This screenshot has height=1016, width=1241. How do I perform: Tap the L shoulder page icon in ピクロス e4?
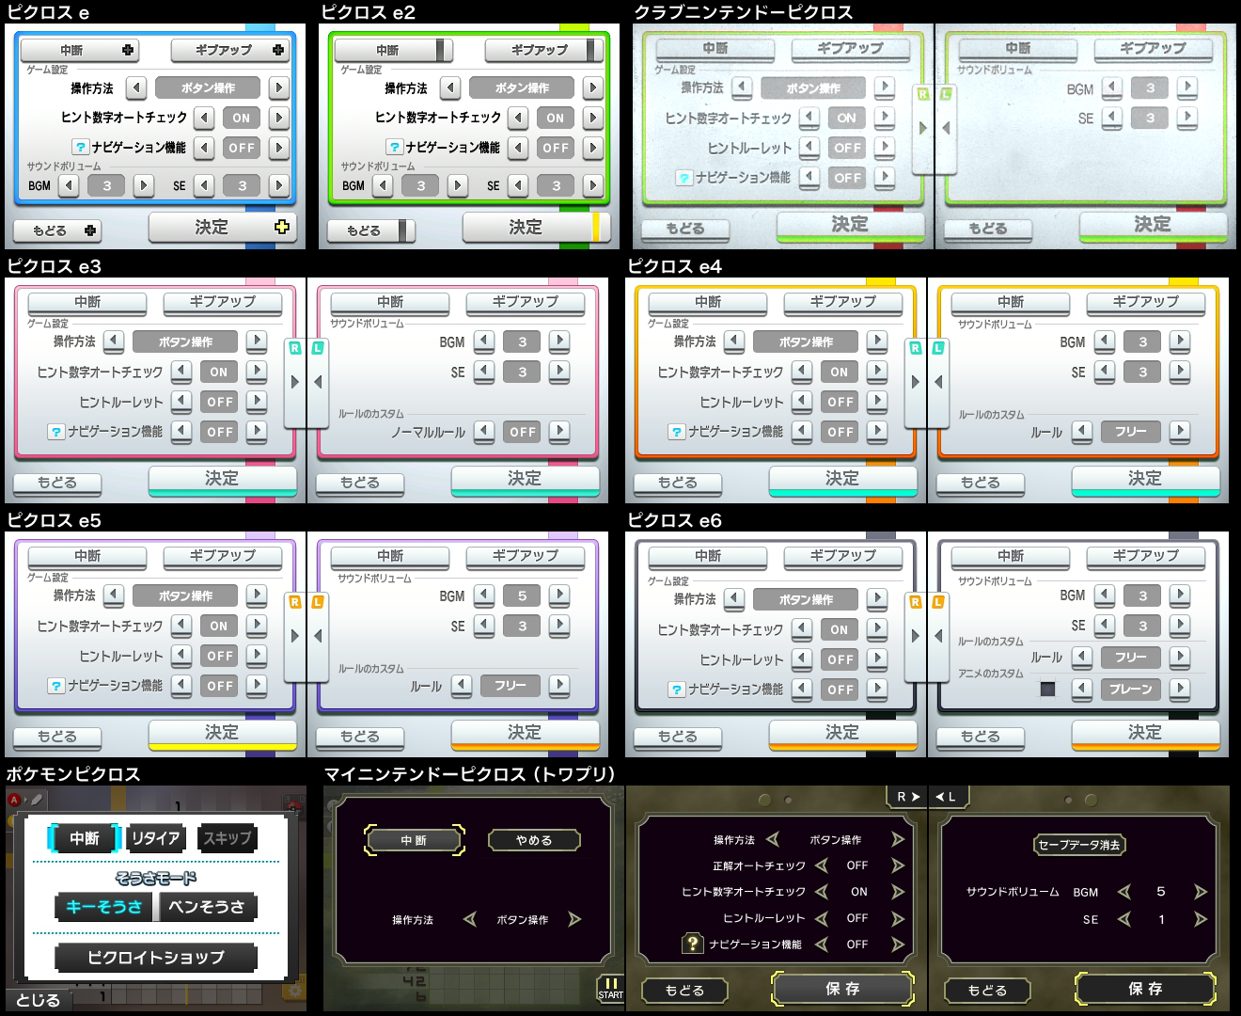tap(940, 348)
